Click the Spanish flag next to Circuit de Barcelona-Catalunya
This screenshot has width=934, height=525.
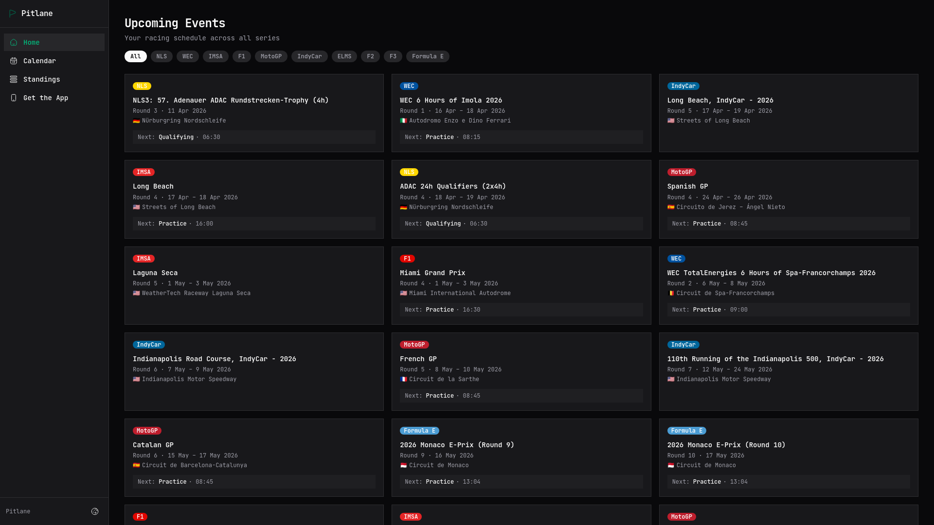(136, 465)
